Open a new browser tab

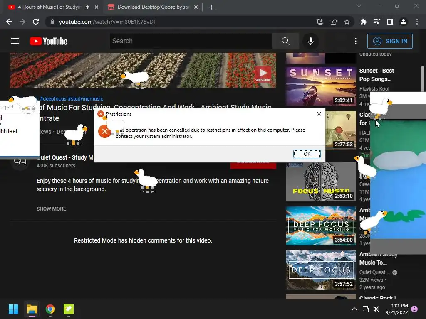click(x=212, y=7)
